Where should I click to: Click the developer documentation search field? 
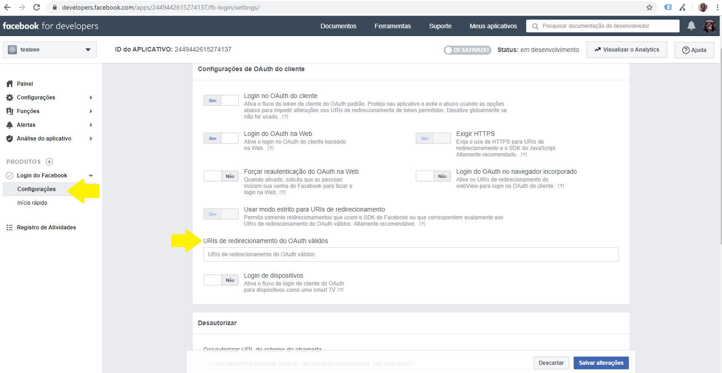[x=602, y=26]
